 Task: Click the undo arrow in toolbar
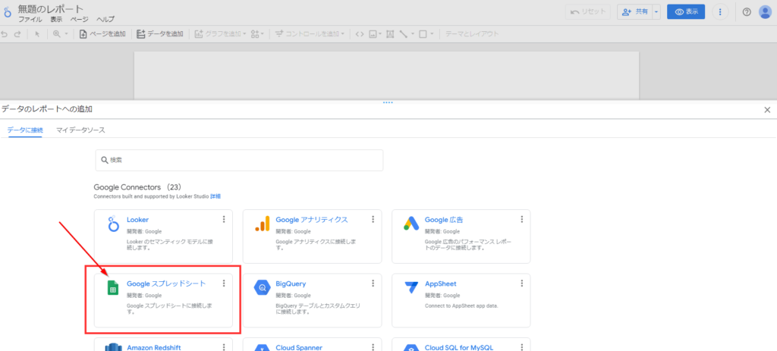coord(5,34)
